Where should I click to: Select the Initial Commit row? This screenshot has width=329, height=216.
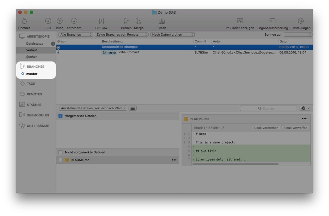pyautogui.click(x=184, y=52)
